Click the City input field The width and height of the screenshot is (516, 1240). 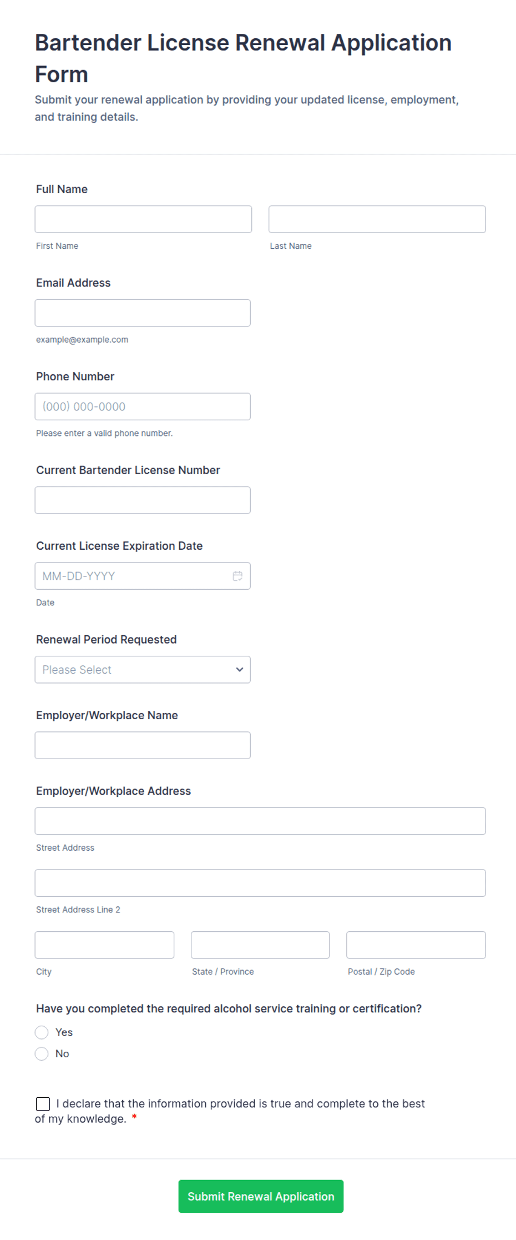click(104, 945)
